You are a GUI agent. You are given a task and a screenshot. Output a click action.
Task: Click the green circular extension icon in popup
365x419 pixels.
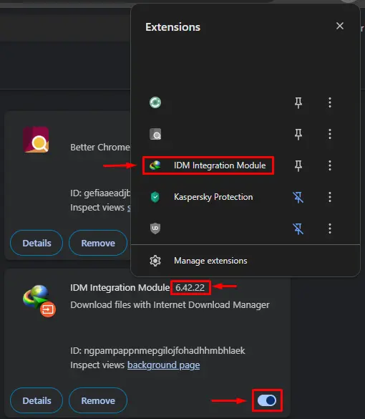click(155, 102)
